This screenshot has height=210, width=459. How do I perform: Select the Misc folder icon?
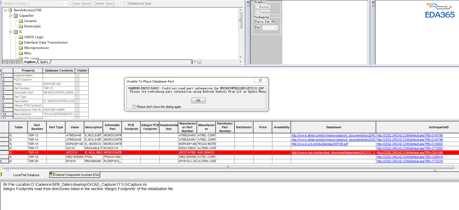(21, 53)
